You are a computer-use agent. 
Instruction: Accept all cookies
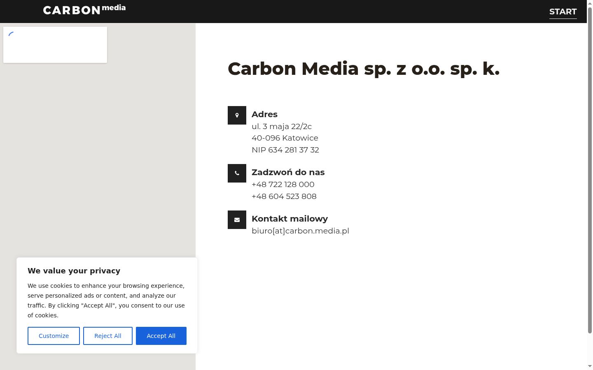point(161,336)
